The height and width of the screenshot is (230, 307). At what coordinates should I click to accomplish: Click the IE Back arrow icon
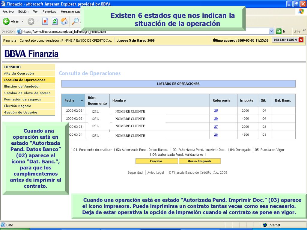(6, 21)
